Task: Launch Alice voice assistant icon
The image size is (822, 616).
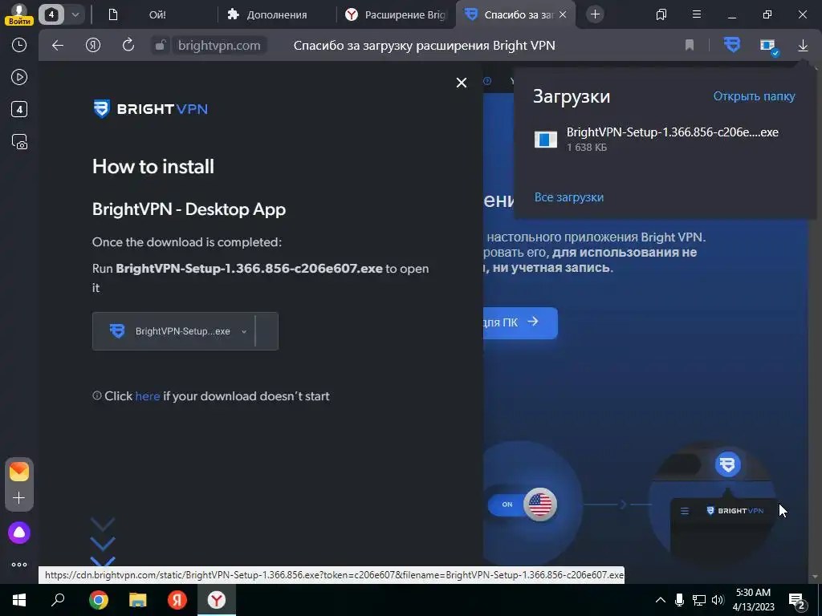Action: click(19, 533)
